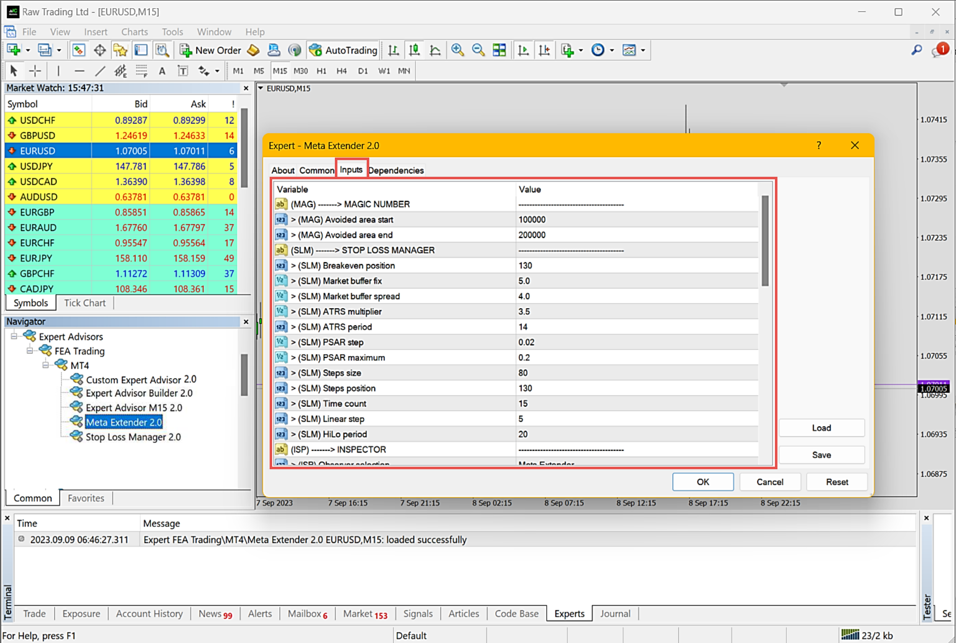Open the EURUSD,M15 chart header arrow
This screenshot has width=956, height=643.
tap(261, 88)
